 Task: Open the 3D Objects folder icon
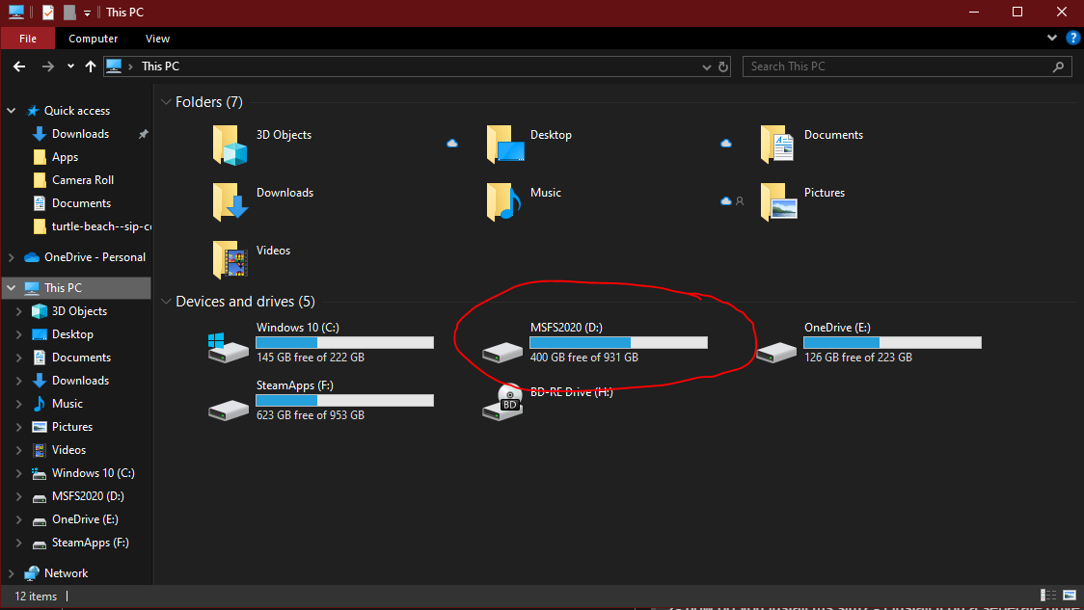230,145
